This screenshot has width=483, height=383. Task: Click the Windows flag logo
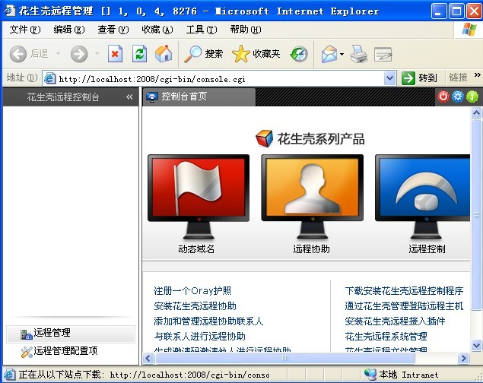pyautogui.click(x=469, y=30)
